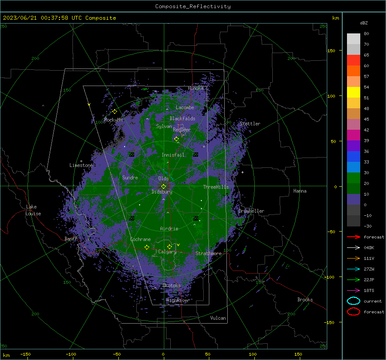386x360 pixels.
Task: Click the Calgary city label
Action: click(x=167, y=252)
